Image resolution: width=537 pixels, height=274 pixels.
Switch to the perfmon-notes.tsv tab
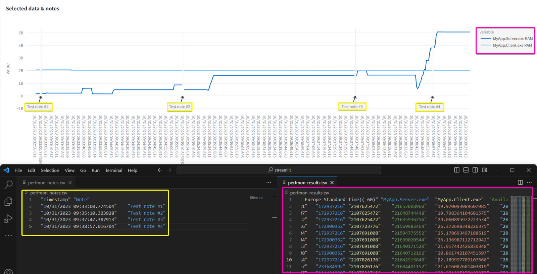point(46,183)
